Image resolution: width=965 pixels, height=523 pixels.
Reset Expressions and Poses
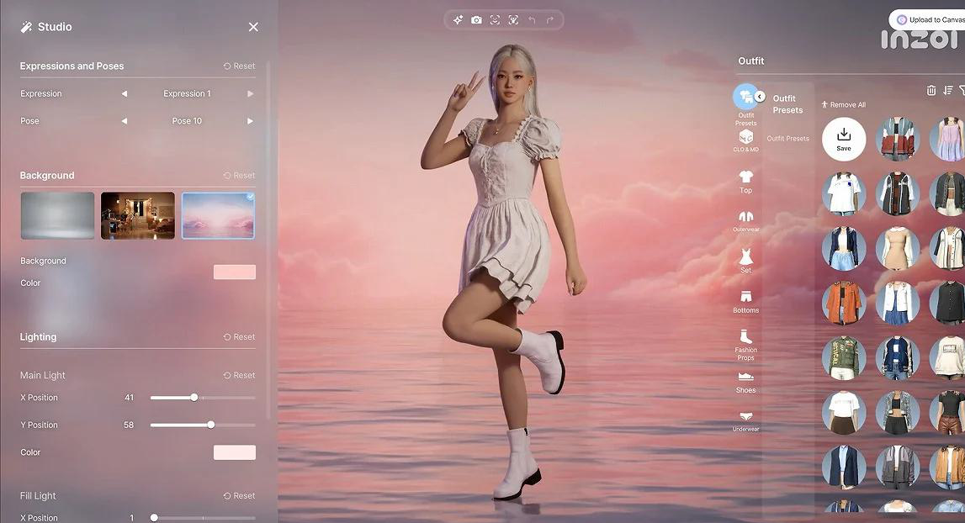tap(239, 66)
